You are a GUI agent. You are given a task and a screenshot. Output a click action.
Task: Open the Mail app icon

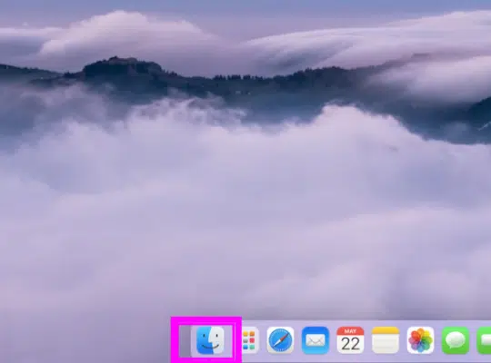pyautogui.click(x=316, y=340)
